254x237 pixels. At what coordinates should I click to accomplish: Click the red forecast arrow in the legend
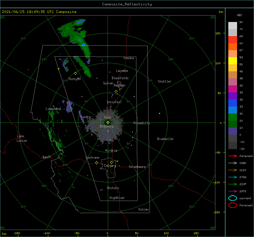[233, 156]
